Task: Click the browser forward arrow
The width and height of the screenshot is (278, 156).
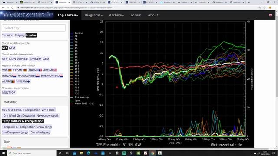Action: pyautogui.click(x=8, y=8)
